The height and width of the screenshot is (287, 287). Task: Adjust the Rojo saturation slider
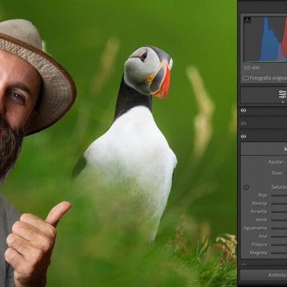(279, 196)
